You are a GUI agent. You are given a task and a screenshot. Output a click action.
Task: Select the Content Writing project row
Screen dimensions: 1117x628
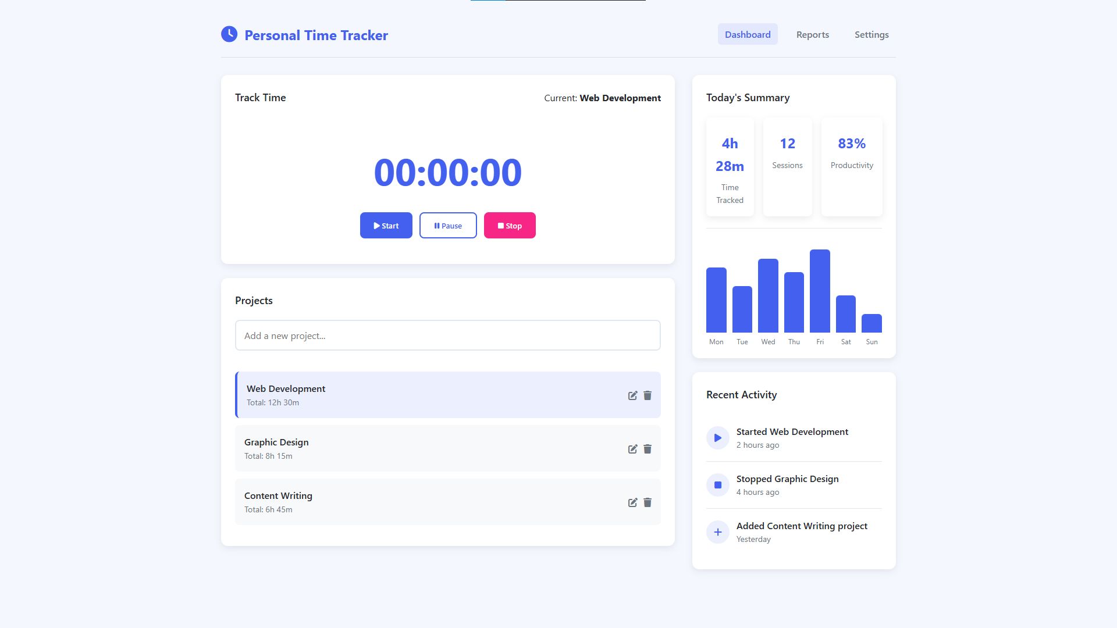pyautogui.click(x=448, y=502)
